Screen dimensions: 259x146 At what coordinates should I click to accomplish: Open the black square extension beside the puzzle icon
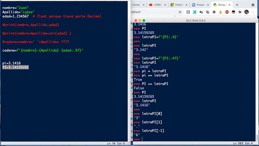coord(234,12)
